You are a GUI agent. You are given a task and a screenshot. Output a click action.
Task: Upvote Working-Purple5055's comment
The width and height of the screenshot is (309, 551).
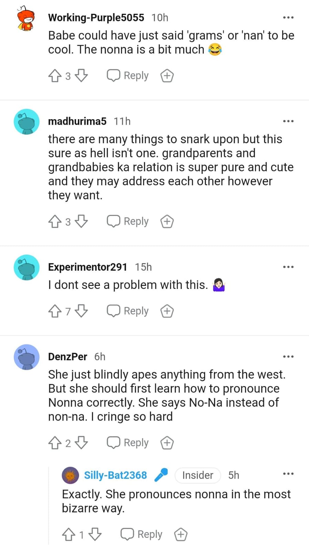click(x=55, y=75)
